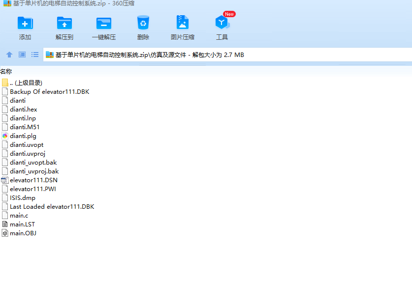Go up one level with the blue up arrow
This screenshot has width=412, height=307.
tap(9, 55)
